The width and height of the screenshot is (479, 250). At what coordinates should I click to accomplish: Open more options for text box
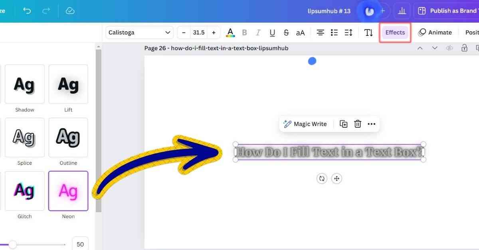pos(372,124)
